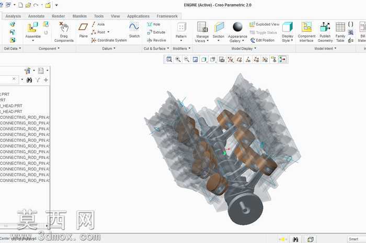366x243 pixels.
Task: Activate the Drag Components tool
Action: [64, 32]
